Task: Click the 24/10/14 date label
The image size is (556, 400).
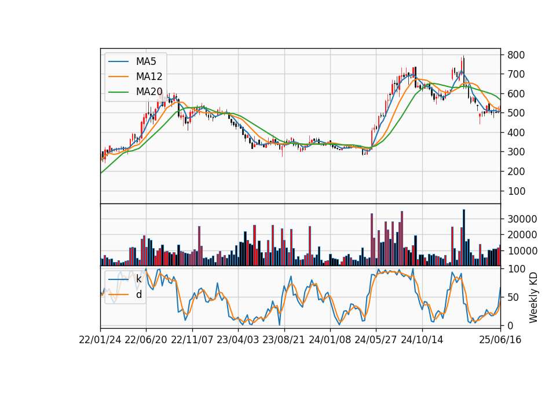Action: point(422,340)
